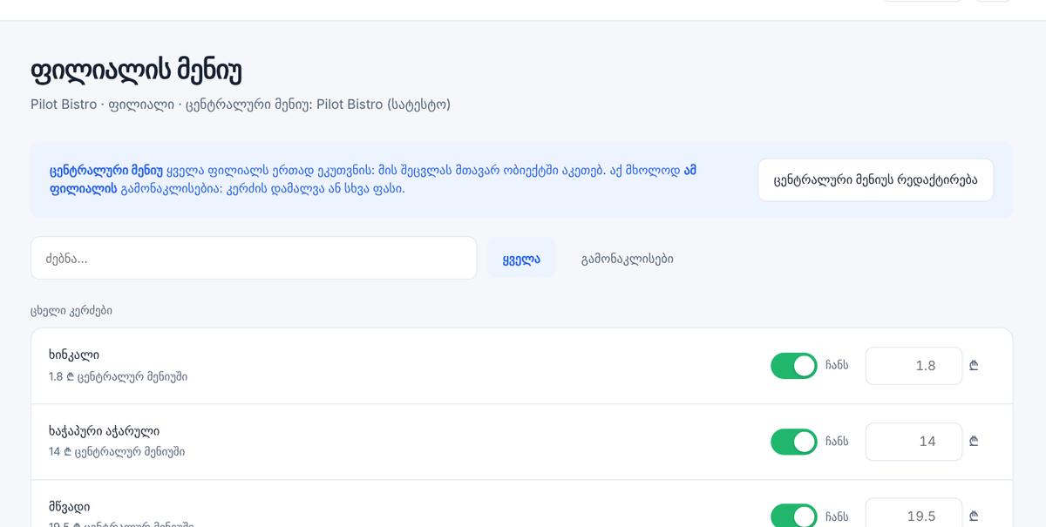Click the ჩანს label in ხინკალი row
Viewport: 1046px width, 527px height.
(837, 366)
